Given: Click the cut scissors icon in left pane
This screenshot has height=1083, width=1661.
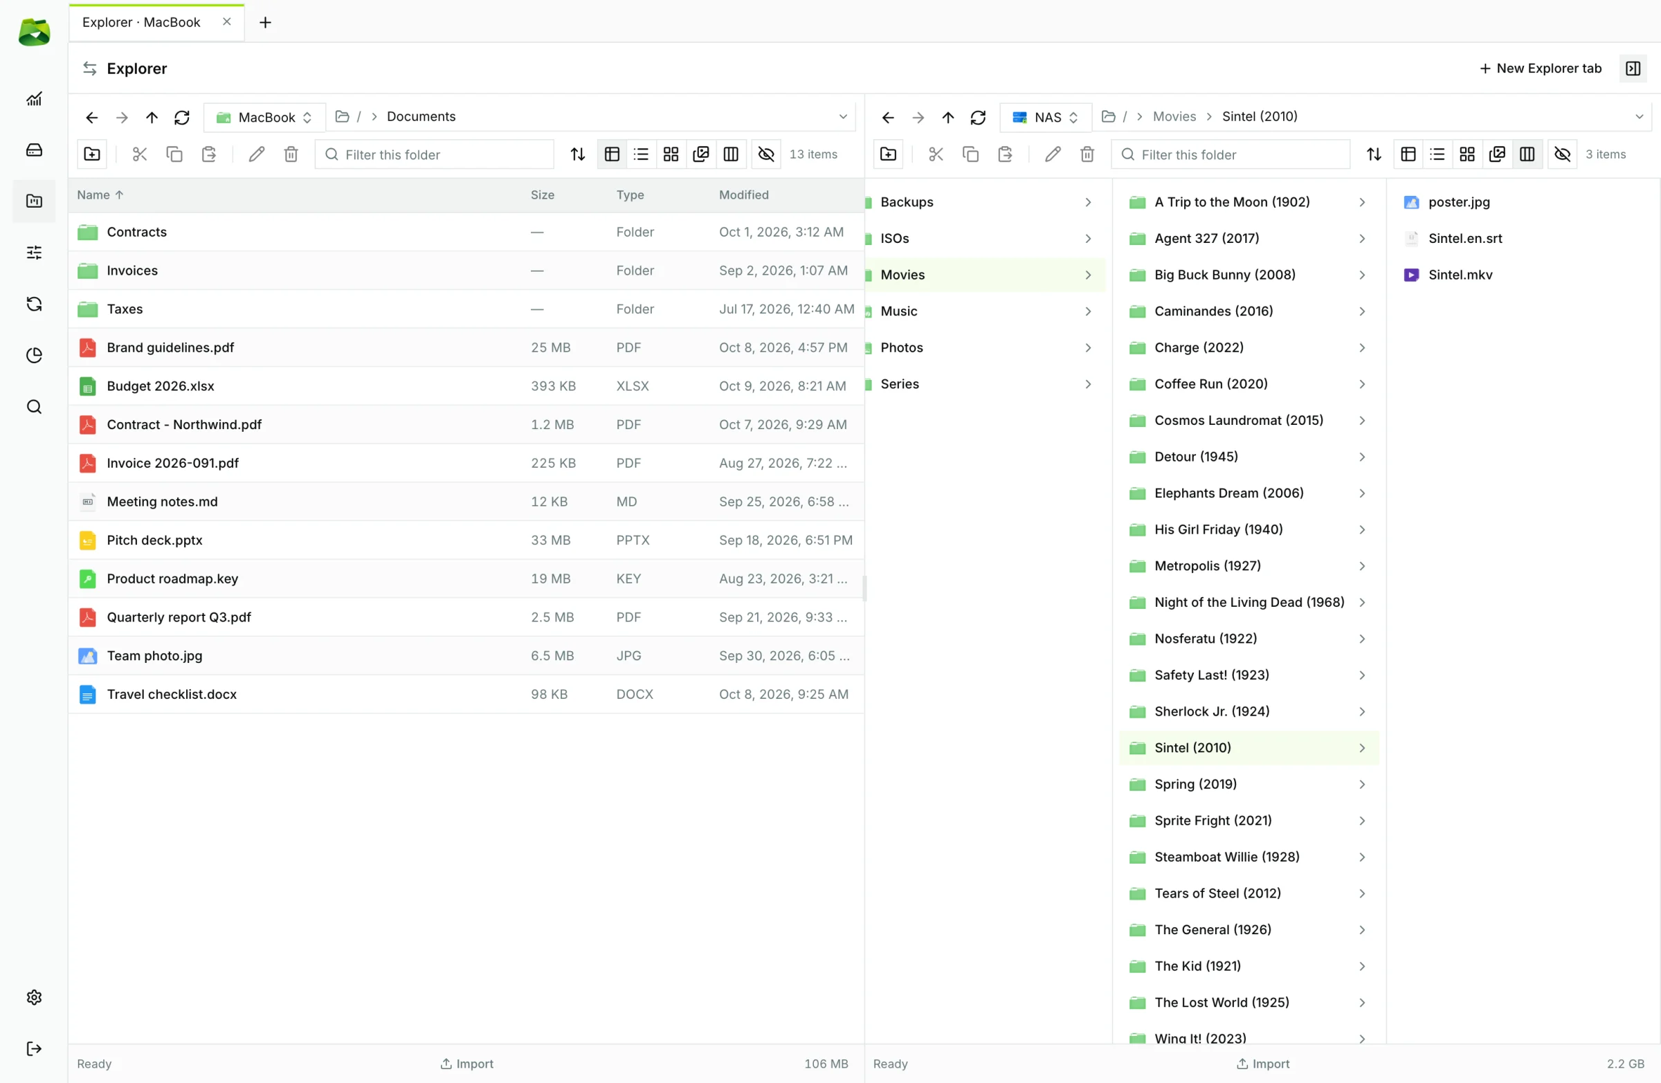Looking at the screenshot, I should (x=140, y=154).
